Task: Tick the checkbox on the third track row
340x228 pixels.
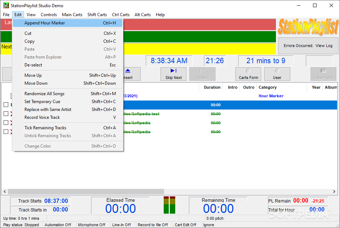Action: [6, 123]
